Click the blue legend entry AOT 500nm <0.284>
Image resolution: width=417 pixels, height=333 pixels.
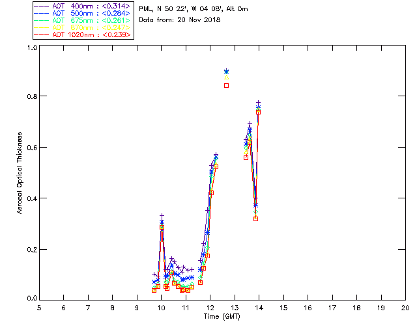pos(82,13)
